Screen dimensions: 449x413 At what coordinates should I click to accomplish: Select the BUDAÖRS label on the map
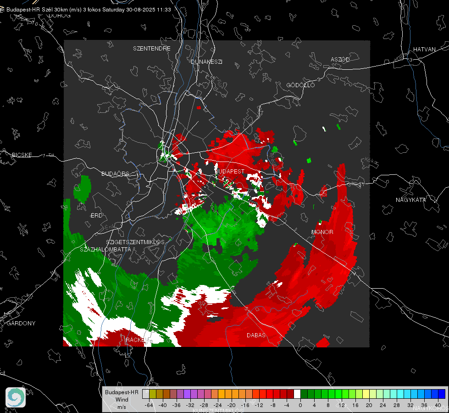116,173
